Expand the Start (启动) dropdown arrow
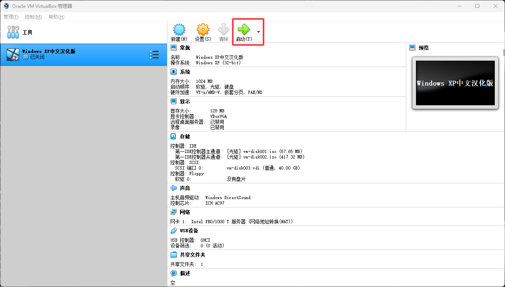505x287 pixels. coord(258,32)
